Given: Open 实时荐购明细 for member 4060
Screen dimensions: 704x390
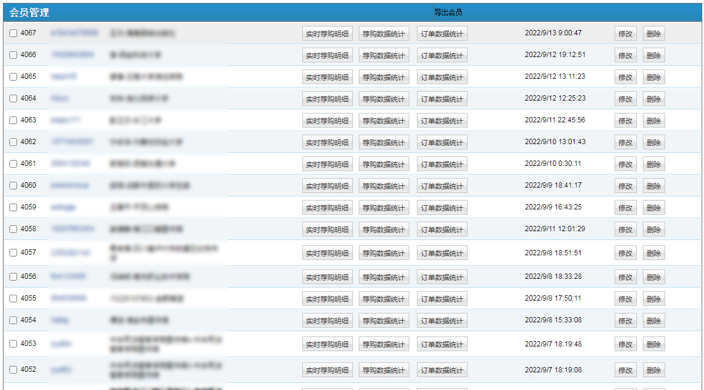Looking at the screenshot, I should pos(327,186).
